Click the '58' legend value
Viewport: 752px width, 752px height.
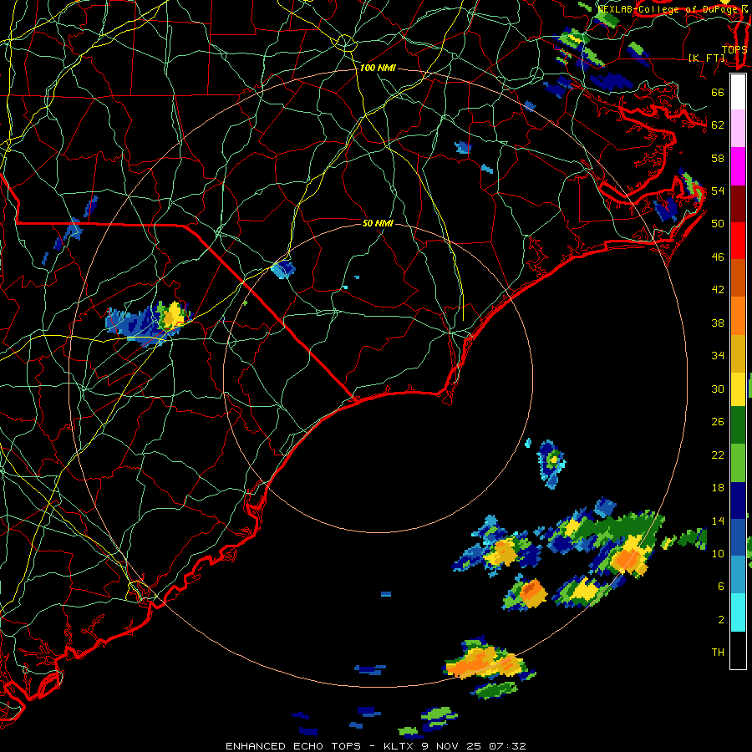[x=718, y=158]
